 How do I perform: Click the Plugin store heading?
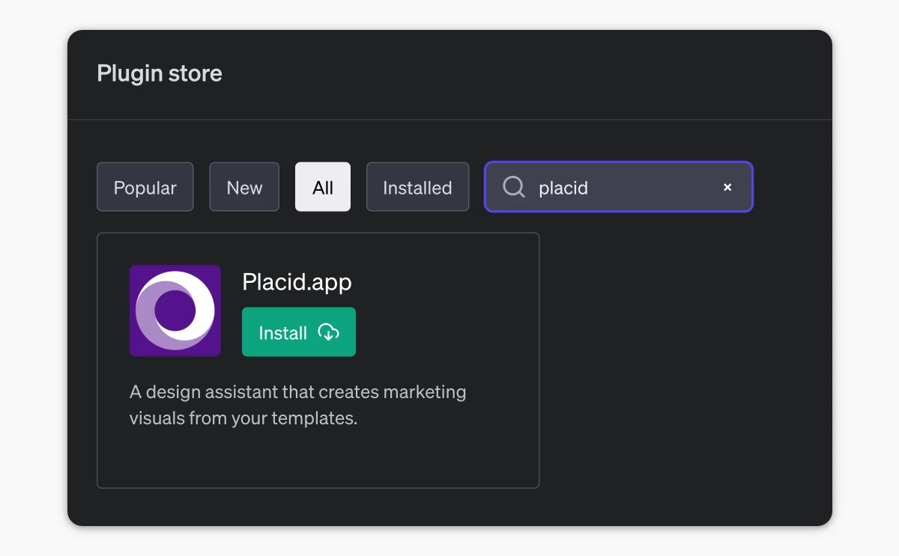(160, 73)
